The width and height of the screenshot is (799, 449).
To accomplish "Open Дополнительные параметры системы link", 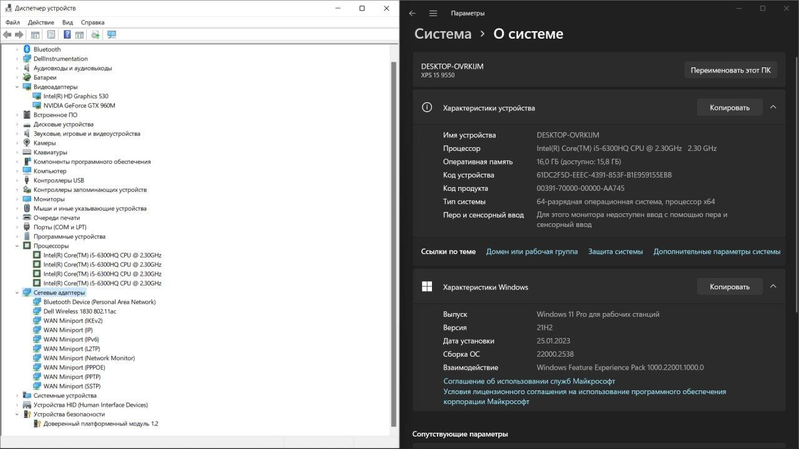I will pyautogui.click(x=717, y=251).
